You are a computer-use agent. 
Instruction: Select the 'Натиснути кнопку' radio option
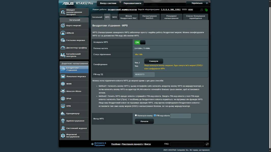point(136,115)
